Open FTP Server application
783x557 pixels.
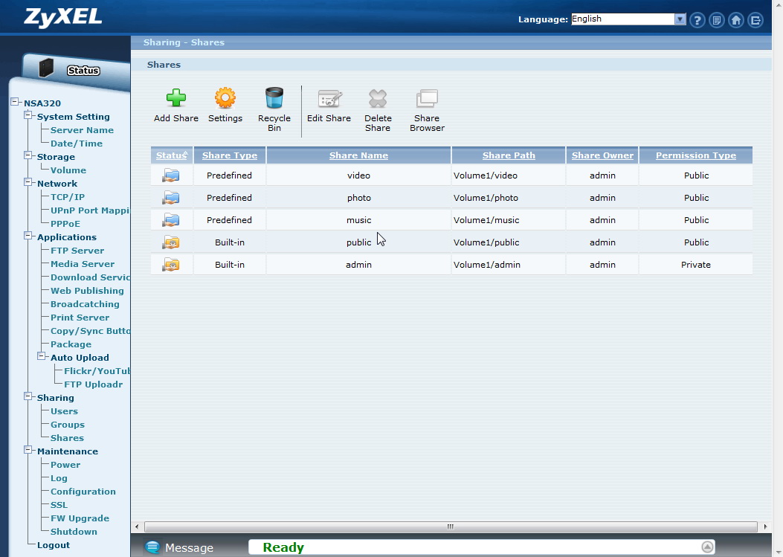click(77, 251)
